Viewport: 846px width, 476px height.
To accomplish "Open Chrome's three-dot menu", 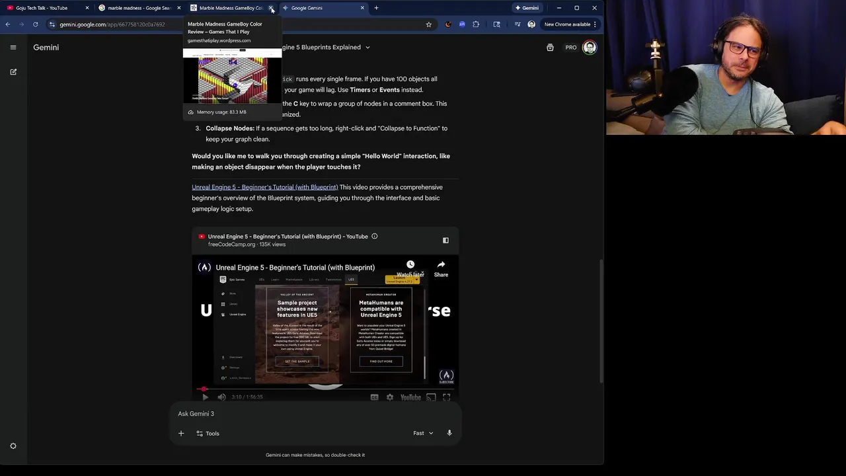I will tap(595, 24).
